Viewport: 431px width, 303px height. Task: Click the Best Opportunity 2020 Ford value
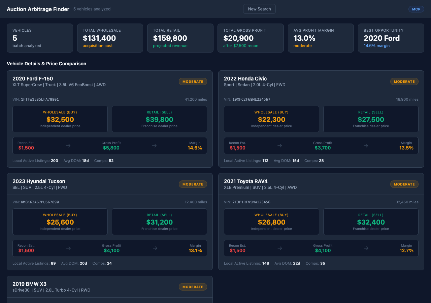coord(382,38)
